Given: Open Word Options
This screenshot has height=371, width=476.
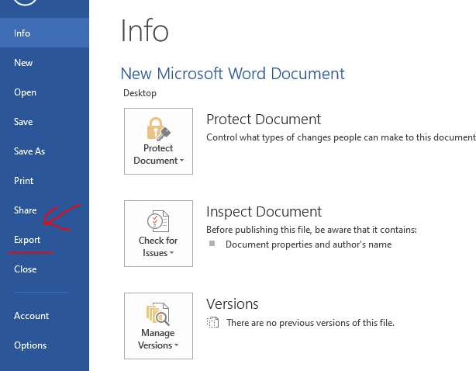Looking at the screenshot, I should [x=44, y=345].
